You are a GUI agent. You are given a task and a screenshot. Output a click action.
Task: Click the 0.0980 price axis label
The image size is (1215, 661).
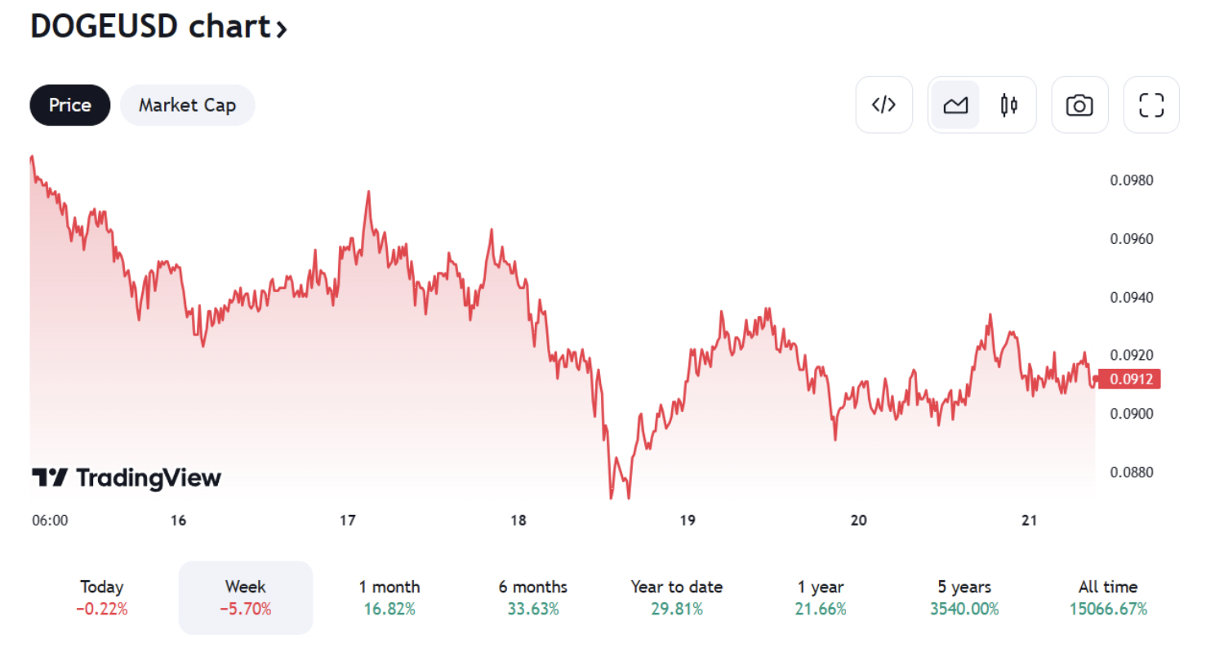1132,180
